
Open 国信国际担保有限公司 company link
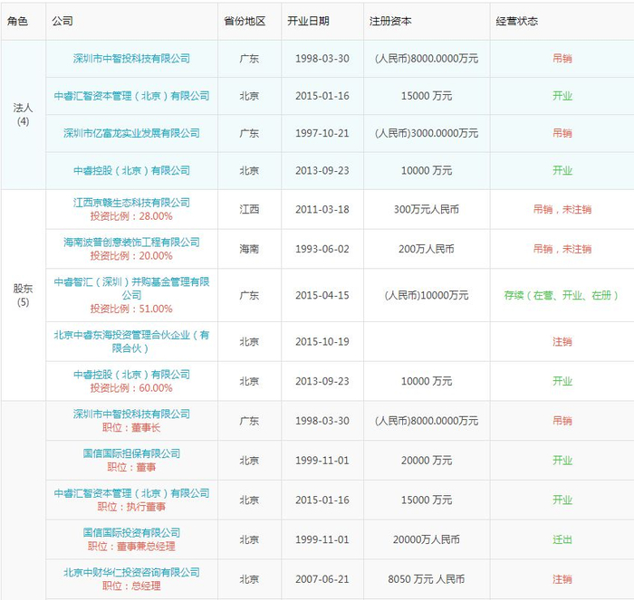131,453
